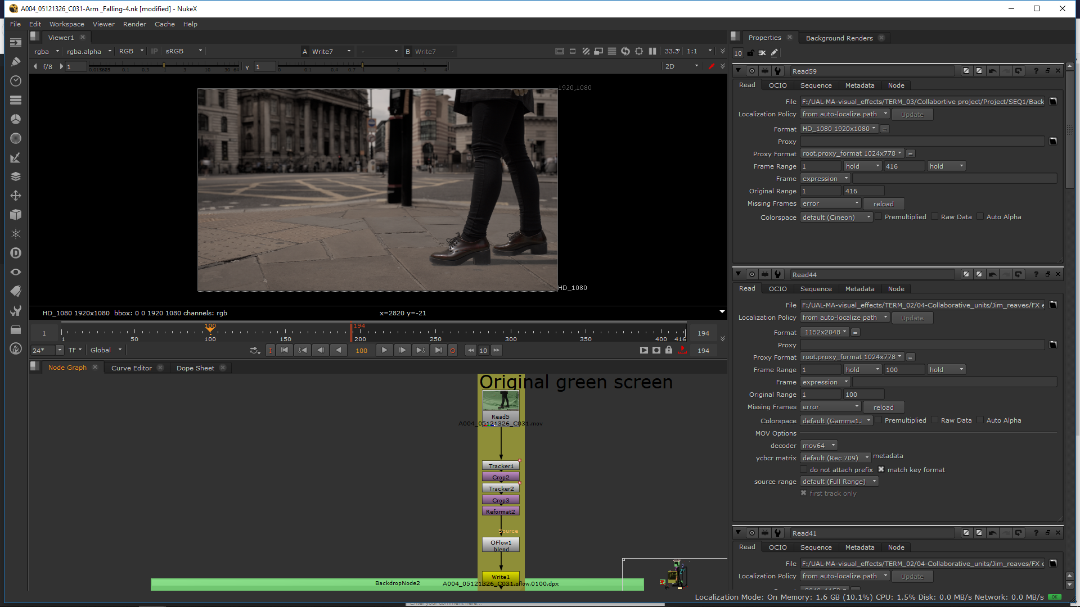Image resolution: width=1080 pixels, height=607 pixels.
Task: Click the Draw tools paintbrush icon in left toolbar
Action: 16,62
